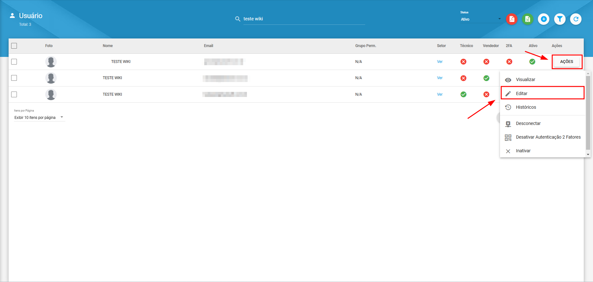
Task: Select Inativar from the actions menu
Action: (543, 151)
